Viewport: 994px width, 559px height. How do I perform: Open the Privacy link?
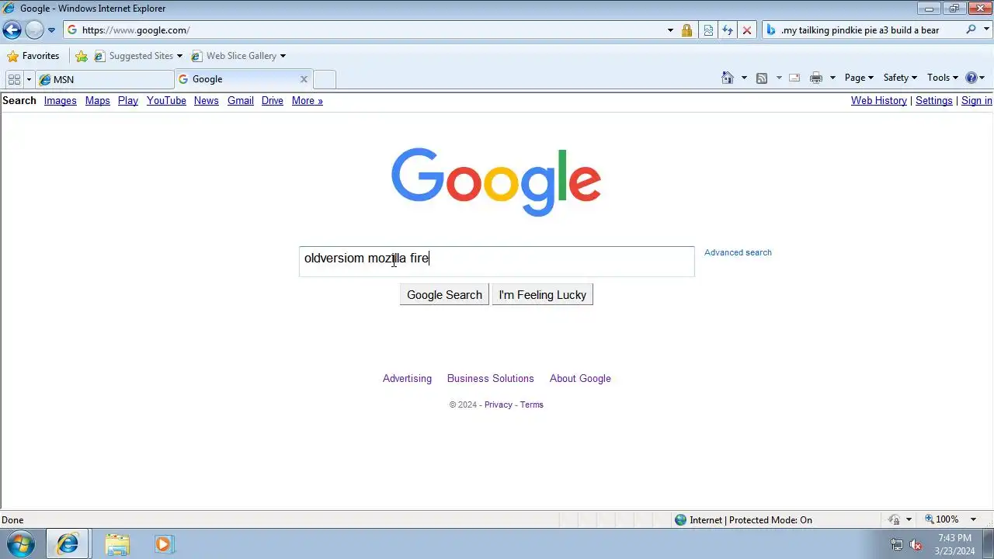[499, 404]
